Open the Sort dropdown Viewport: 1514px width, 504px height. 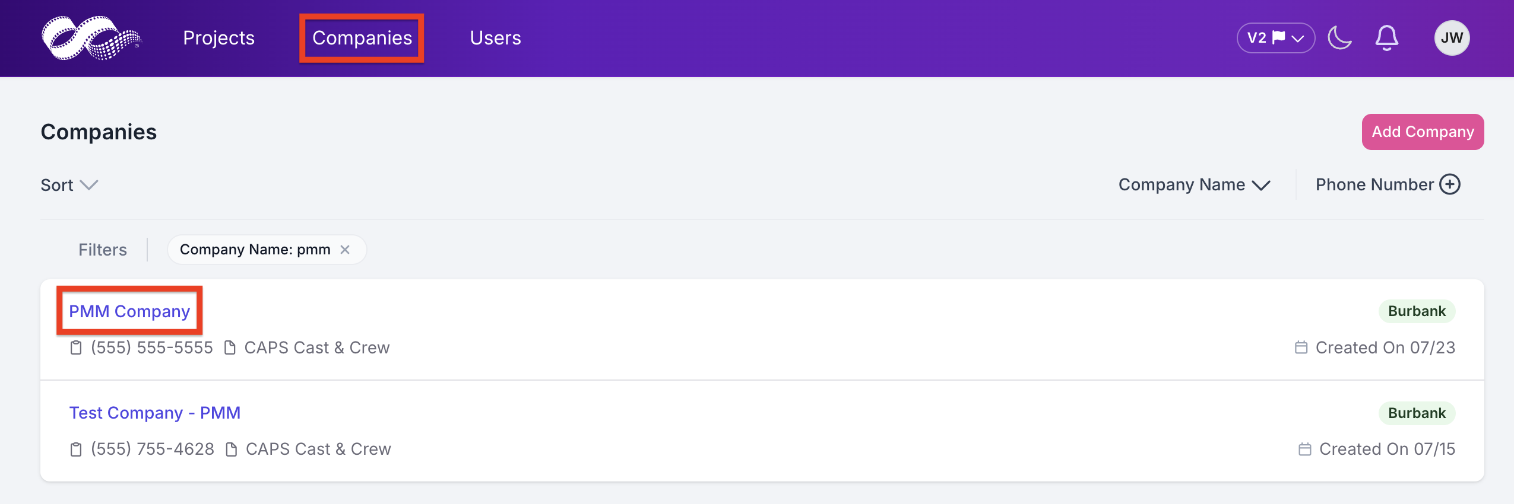pyautogui.click(x=69, y=185)
